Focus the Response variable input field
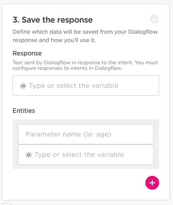The height and width of the screenshot is (205, 173). coord(86,86)
